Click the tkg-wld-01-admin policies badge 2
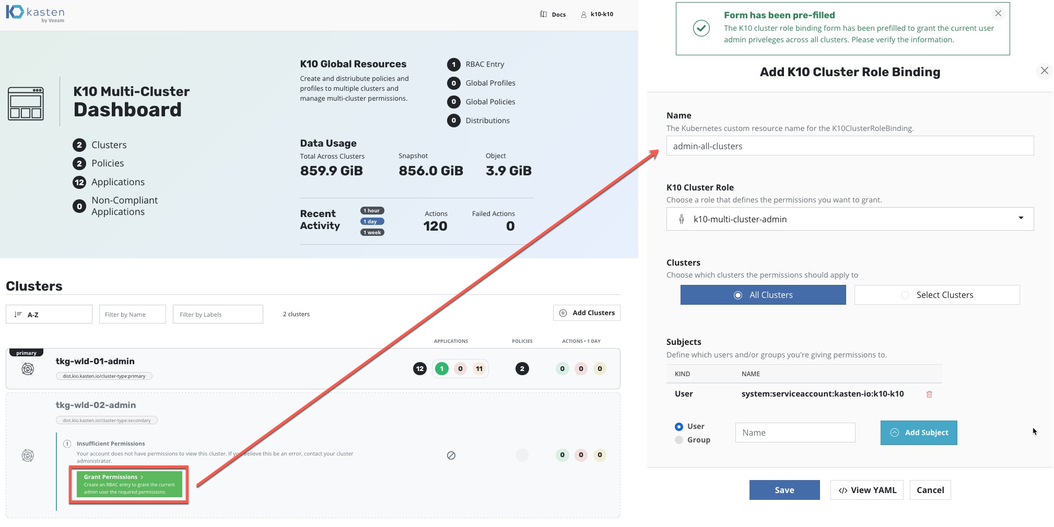The image size is (1054, 527). coord(522,368)
